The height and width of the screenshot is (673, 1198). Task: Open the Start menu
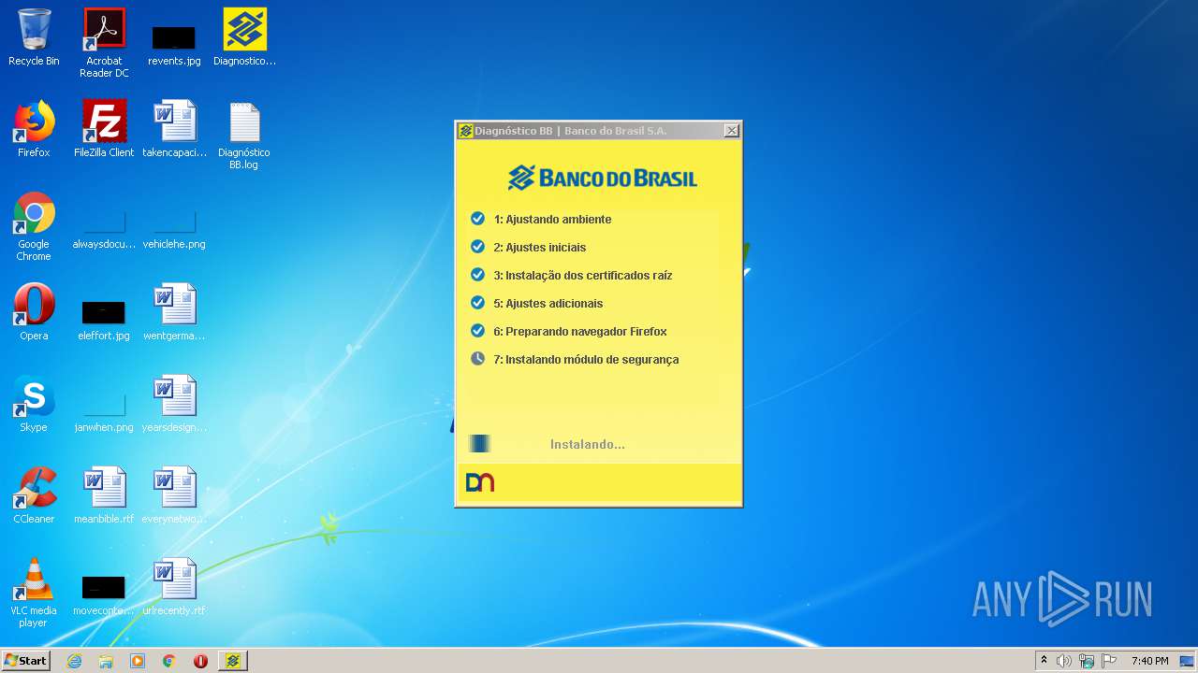26,661
